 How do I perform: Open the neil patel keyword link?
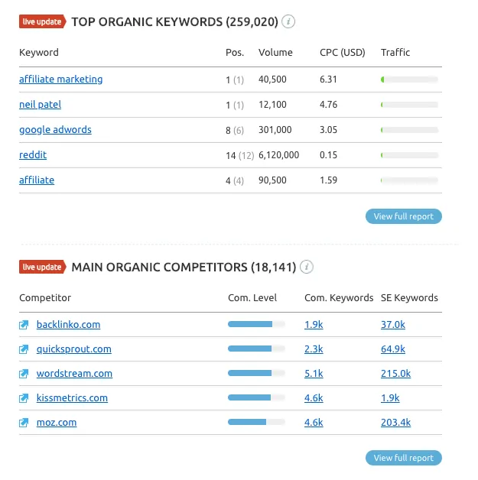point(40,105)
